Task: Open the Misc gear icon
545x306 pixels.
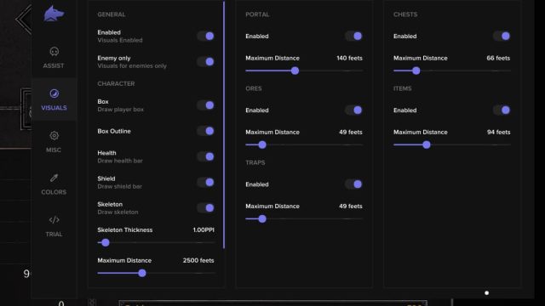Action: pyautogui.click(x=54, y=136)
